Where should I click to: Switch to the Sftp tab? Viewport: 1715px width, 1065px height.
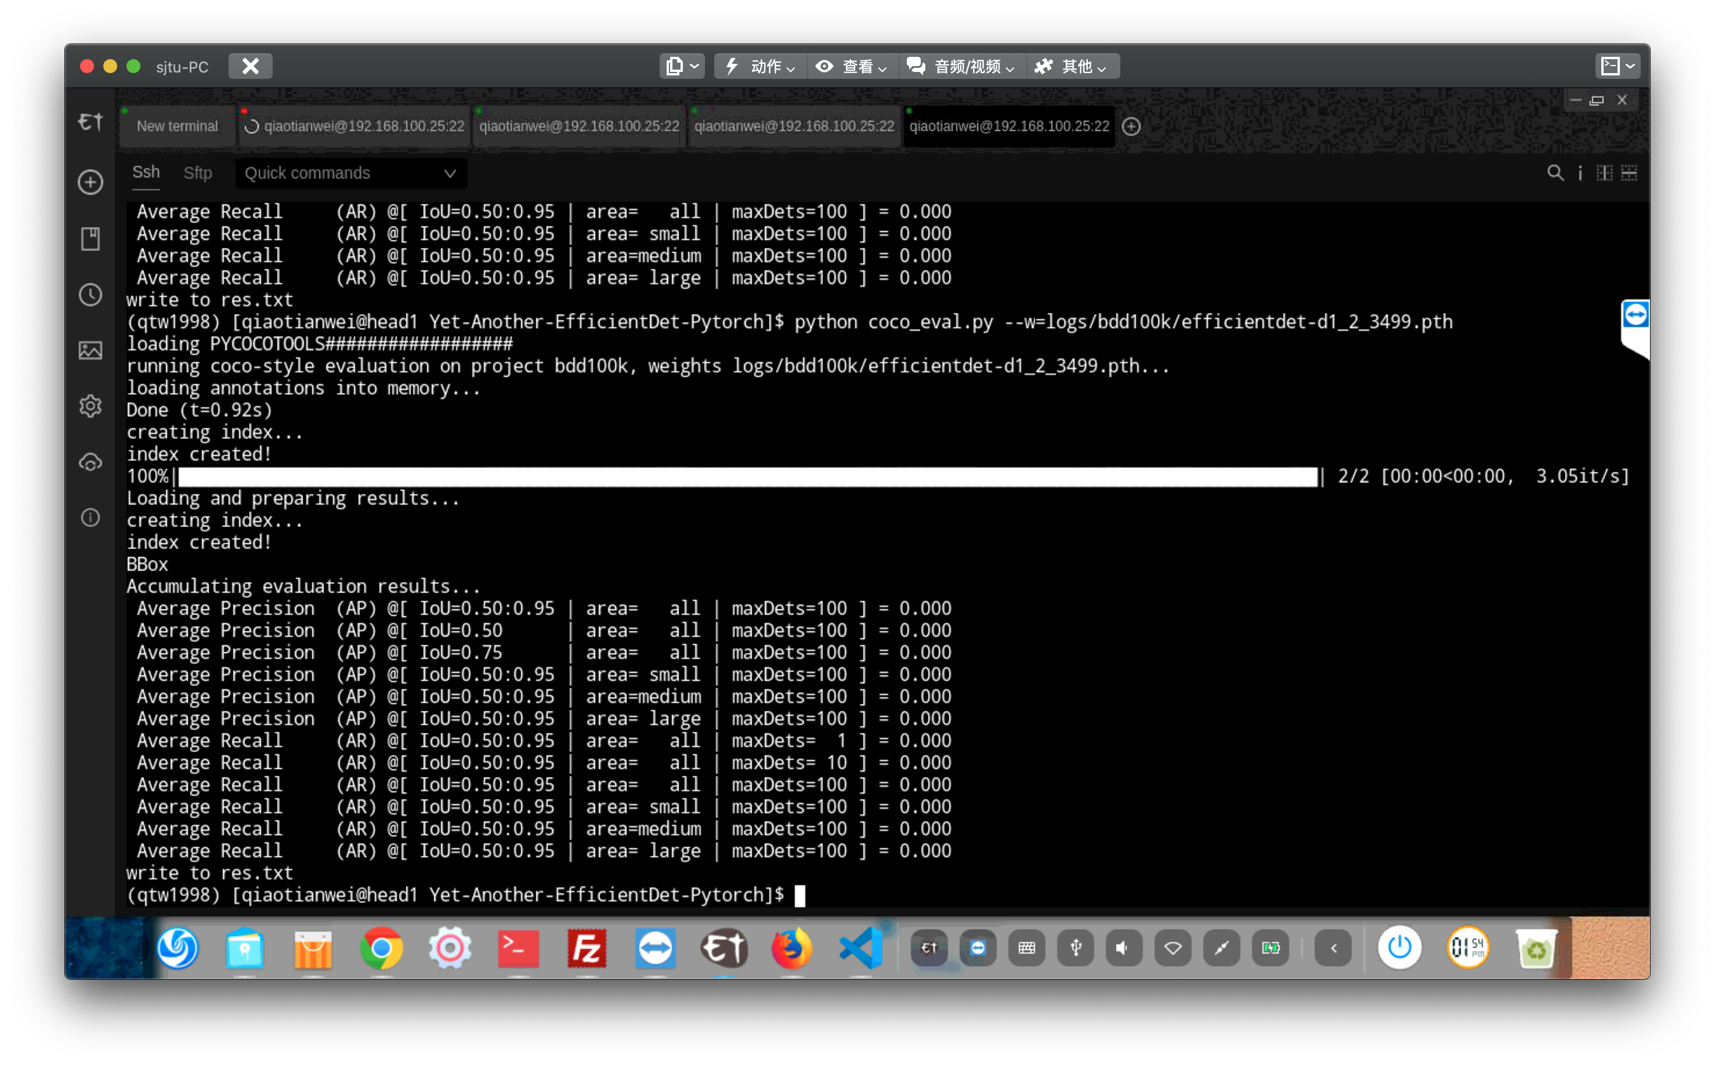point(198,173)
